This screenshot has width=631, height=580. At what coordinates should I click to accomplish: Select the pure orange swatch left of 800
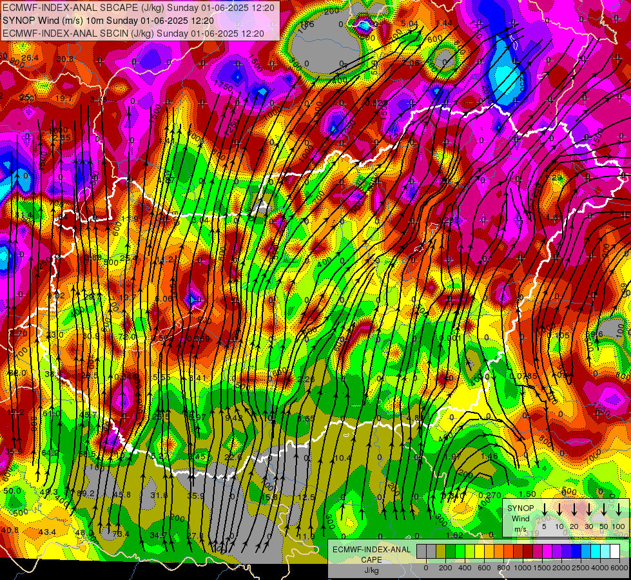499,552
